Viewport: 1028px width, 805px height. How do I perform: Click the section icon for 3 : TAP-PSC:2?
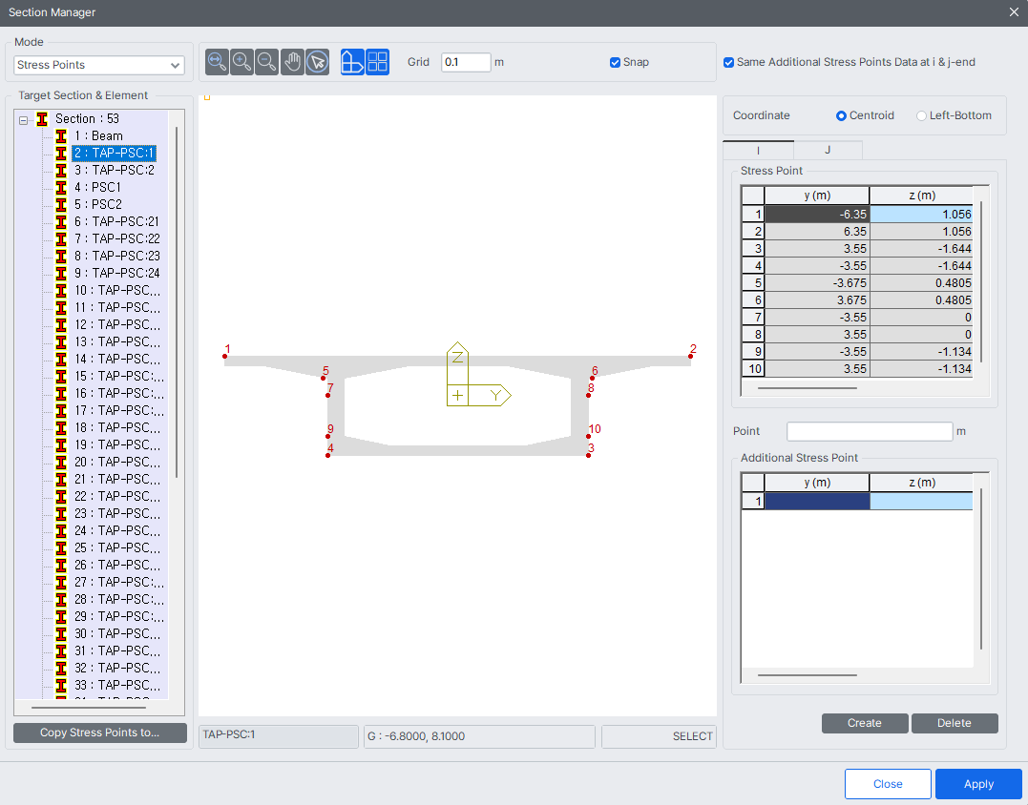61,171
